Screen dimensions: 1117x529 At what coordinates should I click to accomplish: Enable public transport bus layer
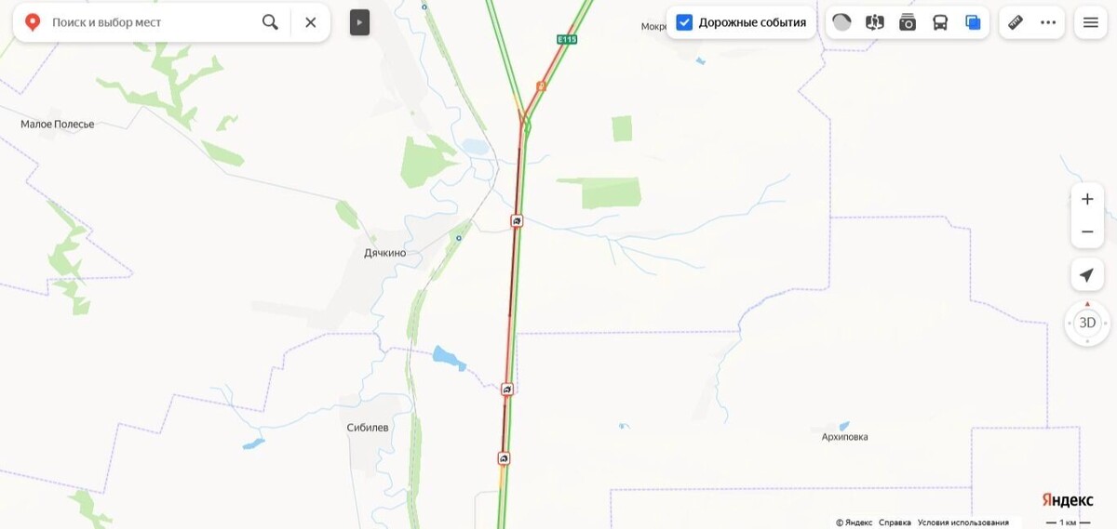[940, 22]
